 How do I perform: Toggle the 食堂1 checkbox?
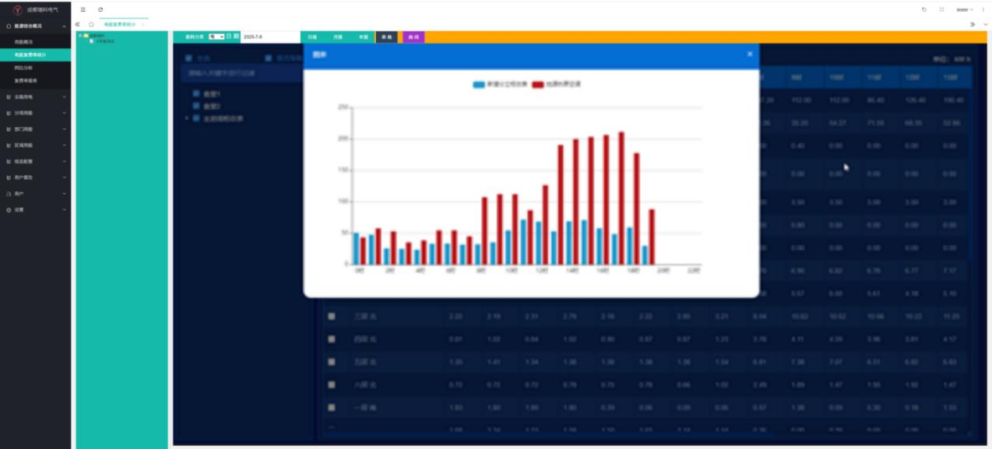[x=196, y=93]
